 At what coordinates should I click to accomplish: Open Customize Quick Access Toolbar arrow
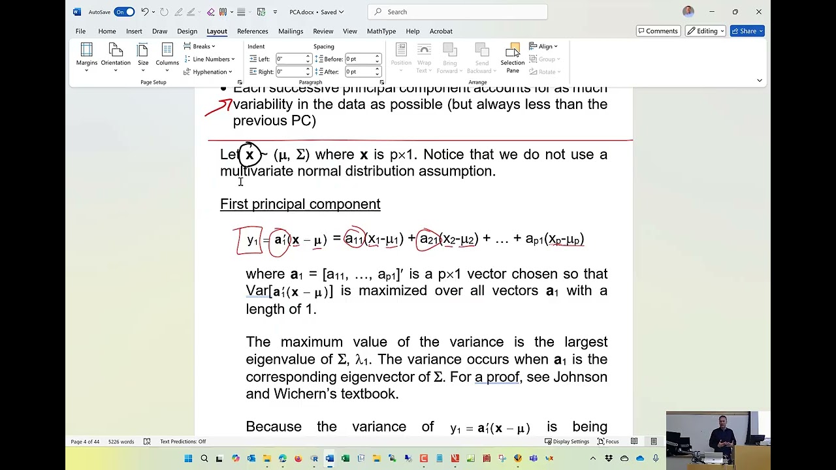click(274, 12)
